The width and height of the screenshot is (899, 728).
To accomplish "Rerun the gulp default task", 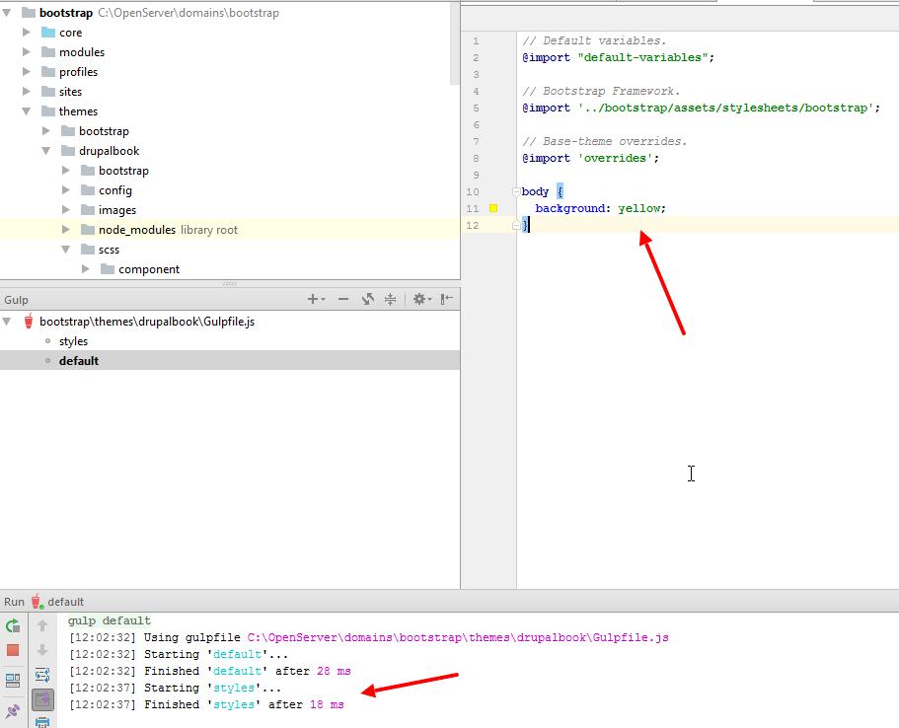I will coord(13,625).
